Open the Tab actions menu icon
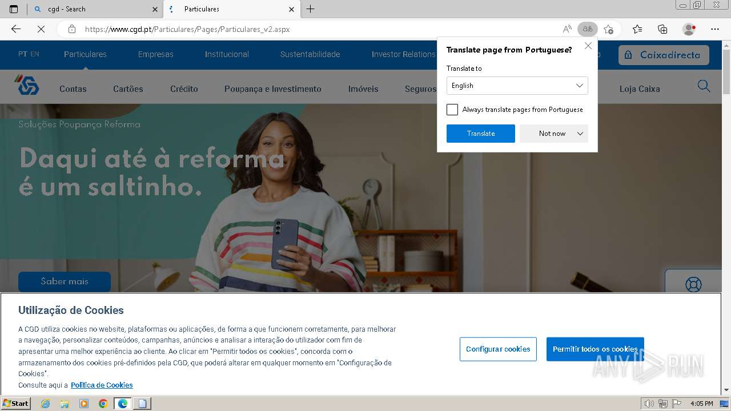The height and width of the screenshot is (411, 731). click(14, 9)
